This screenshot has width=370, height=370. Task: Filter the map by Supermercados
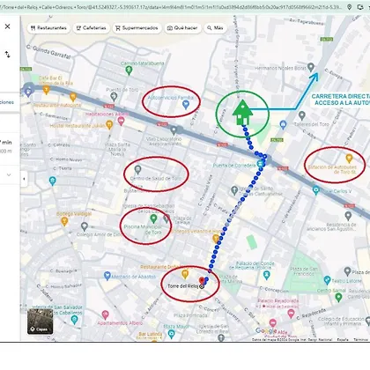tap(137, 28)
